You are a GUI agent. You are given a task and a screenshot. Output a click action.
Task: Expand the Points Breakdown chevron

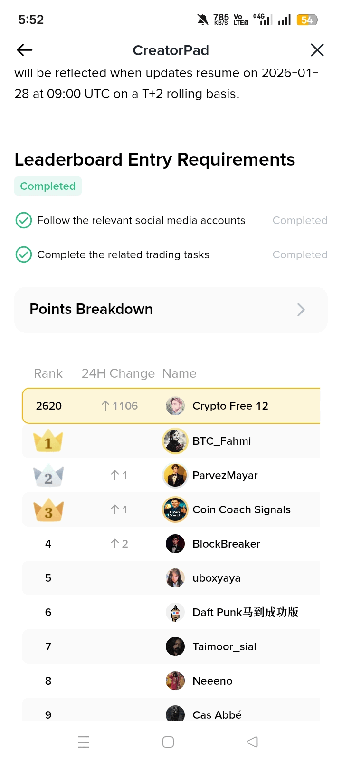301,310
